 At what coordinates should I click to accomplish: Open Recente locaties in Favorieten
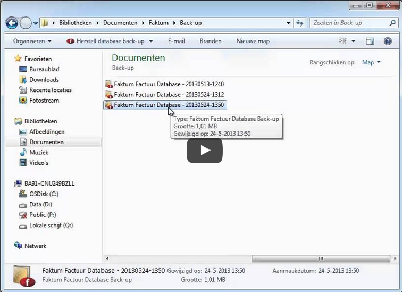click(x=51, y=90)
